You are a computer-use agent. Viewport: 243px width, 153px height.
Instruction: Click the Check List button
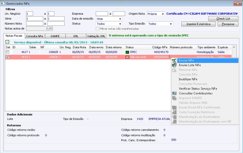[x=223, y=18]
